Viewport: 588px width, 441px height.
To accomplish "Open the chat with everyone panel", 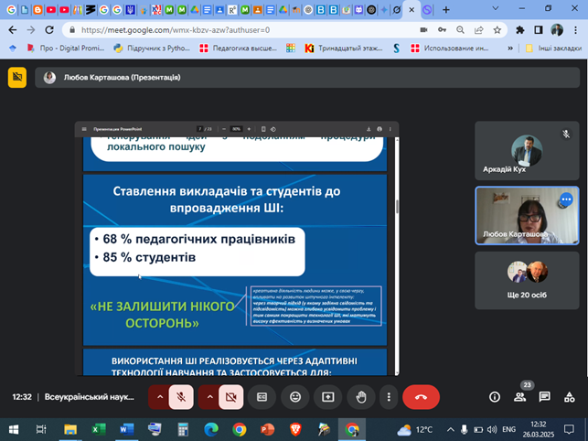I will [544, 397].
